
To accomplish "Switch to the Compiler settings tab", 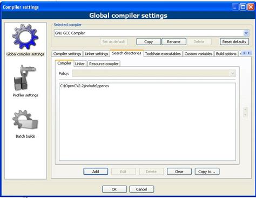I will [67, 54].
